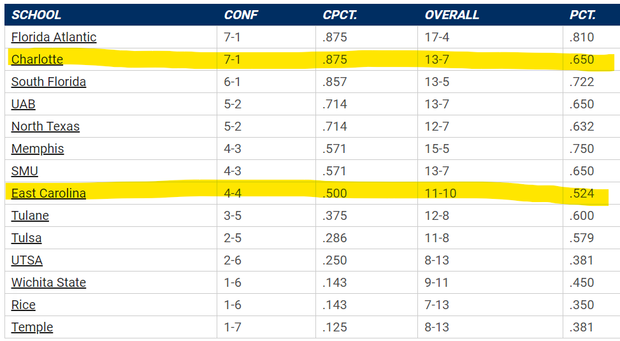620x341 pixels.
Task: Open the Wichita State link
Action: click(x=48, y=282)
